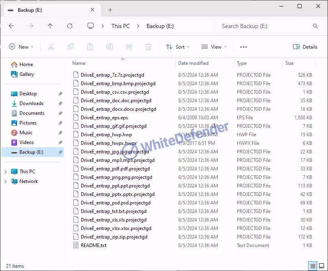Go up one folder level
Viewport: 328px width, 271px height.
pyautogui.click(x=50, y=26)
